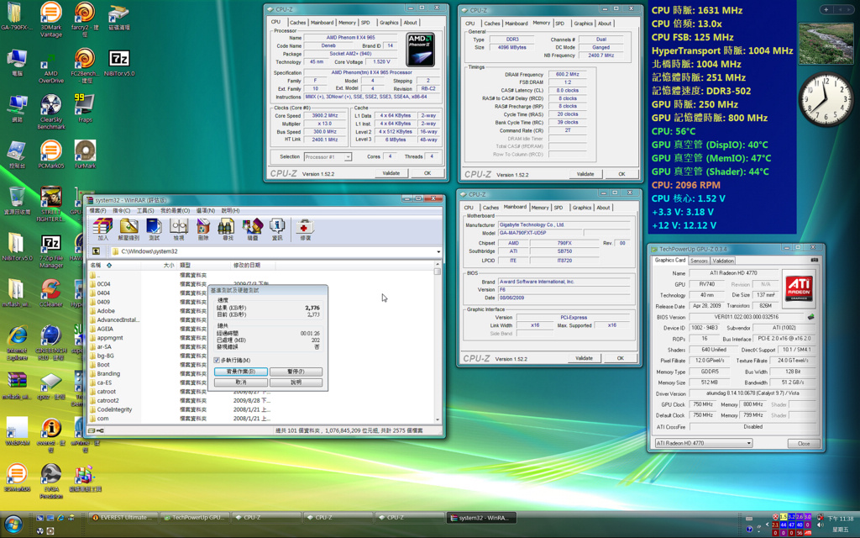Open About tab in CPU-Z window showing Gigabyte motherboard
The width and height of the screenshot is (860, 538).
[x=603, y=208]
